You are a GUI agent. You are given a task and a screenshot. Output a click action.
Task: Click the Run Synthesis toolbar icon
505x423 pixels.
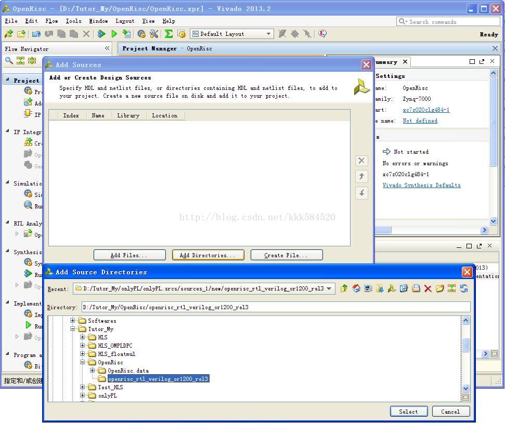click(x=102, y=34)
